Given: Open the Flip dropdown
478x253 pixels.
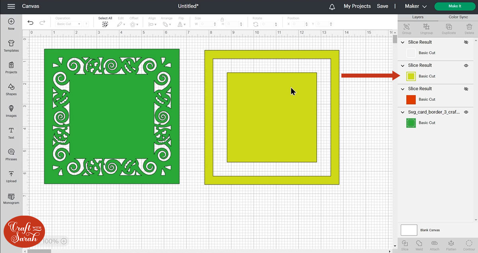Looking at the screenshot, I should point(181,24).
